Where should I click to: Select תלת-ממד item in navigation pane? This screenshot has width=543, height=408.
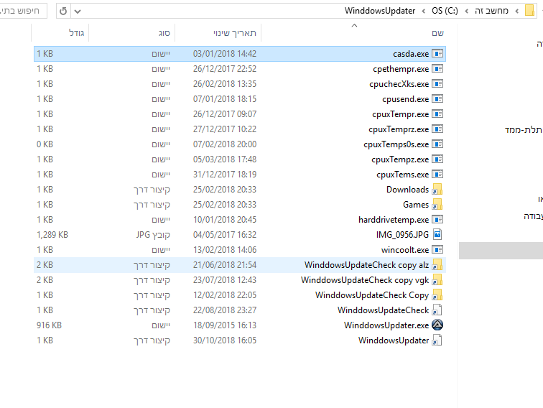[x=524, y=130]
